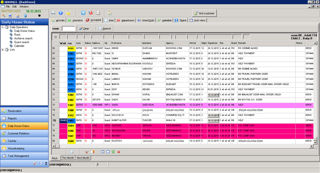Open the Housekeeping sidebar section

click(24, 148)
